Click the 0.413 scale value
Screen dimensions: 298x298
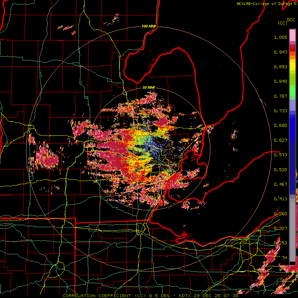tap(280, 199)
